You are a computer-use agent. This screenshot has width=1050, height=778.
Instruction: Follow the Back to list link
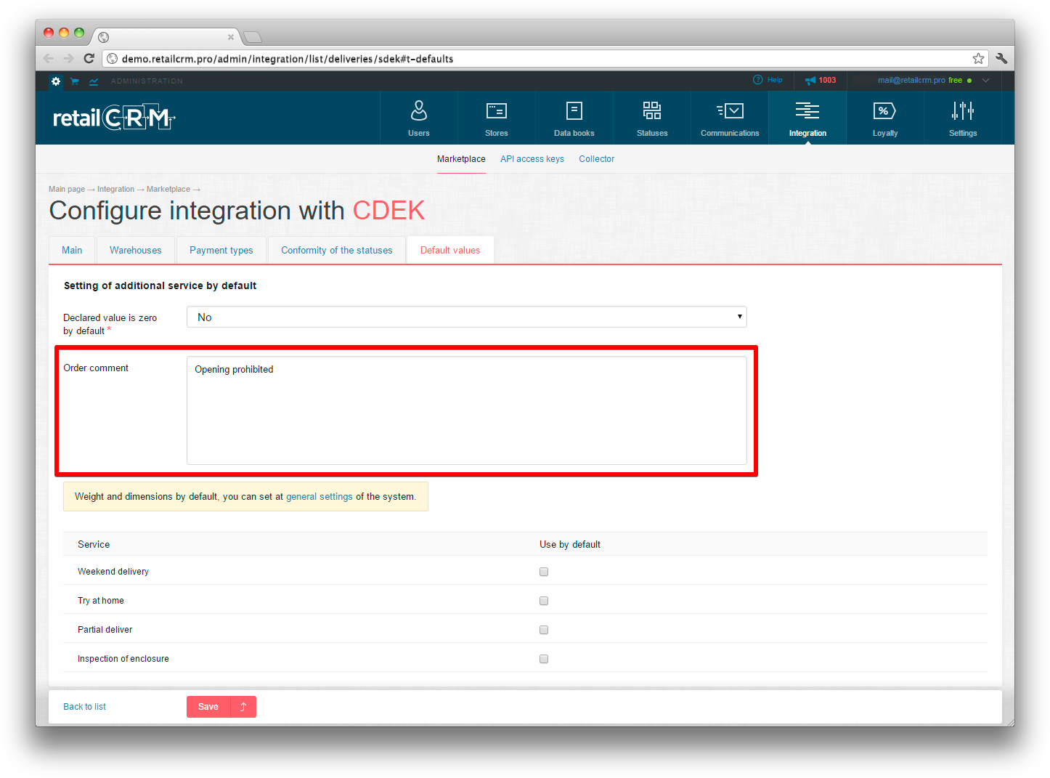(x=84, y=707)
